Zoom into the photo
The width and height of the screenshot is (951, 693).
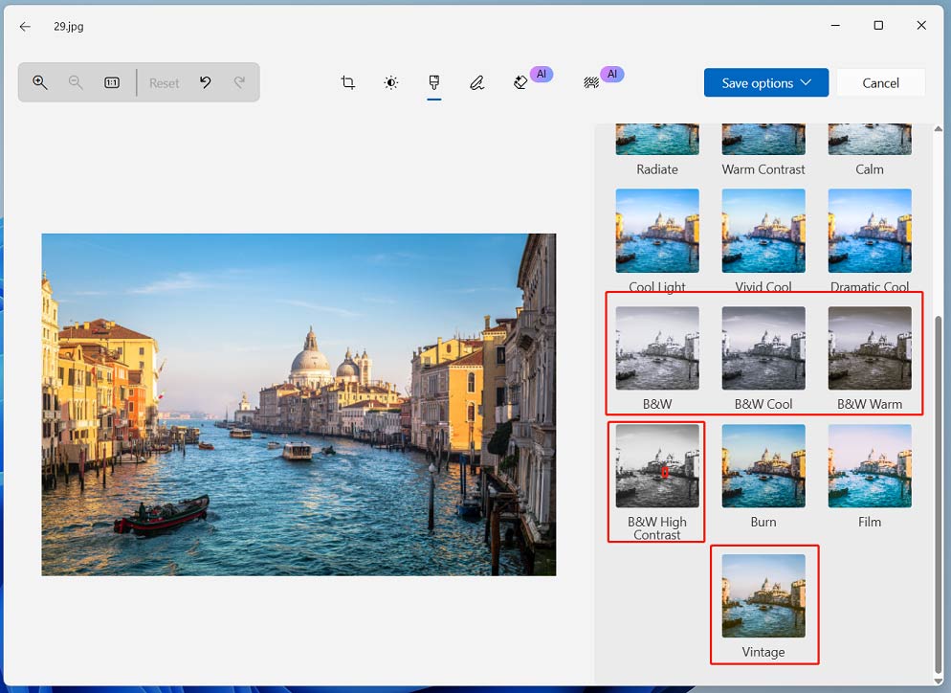pyautogui.click(x=39, y=82)
